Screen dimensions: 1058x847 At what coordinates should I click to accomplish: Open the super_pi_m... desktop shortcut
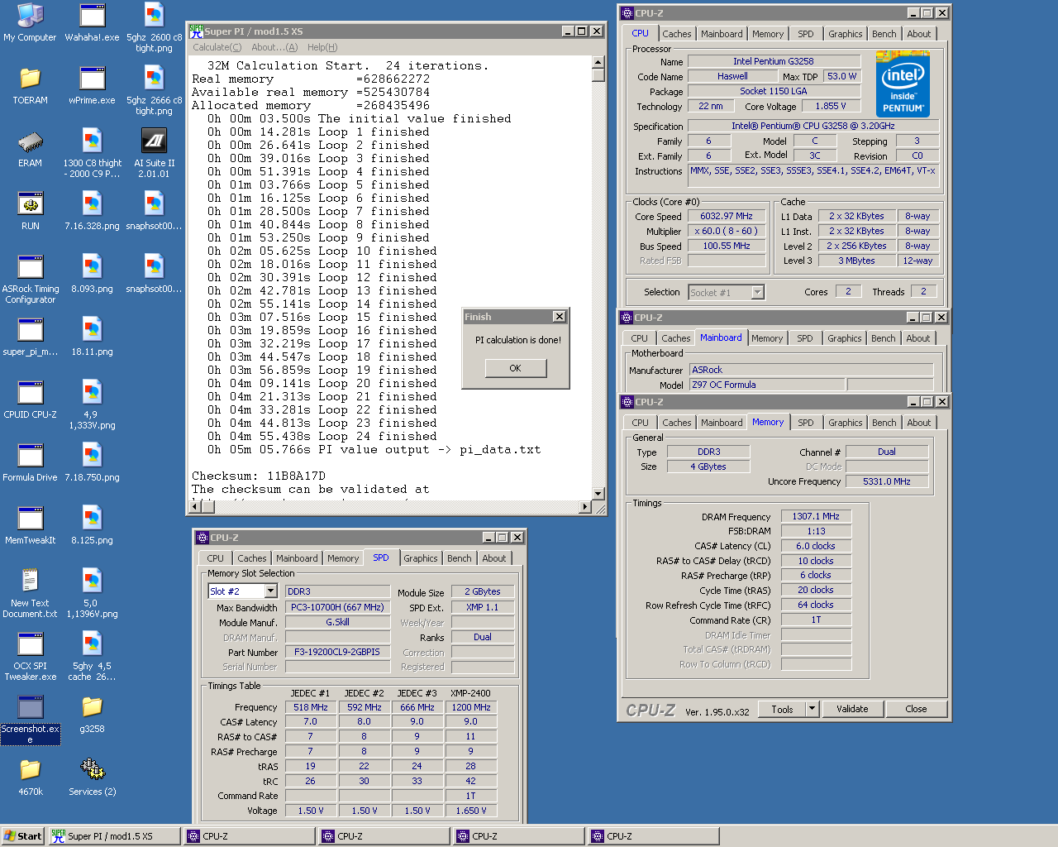point(31,337)
